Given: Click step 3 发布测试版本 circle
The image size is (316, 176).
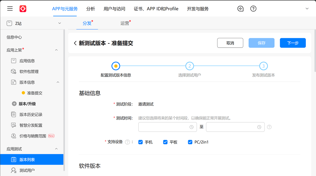Looking at the screenshot, I should click(x=263, y=66).
